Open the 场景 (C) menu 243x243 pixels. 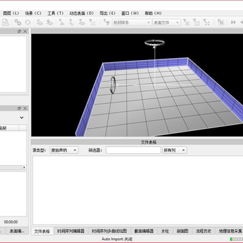[x=33, y=13]
